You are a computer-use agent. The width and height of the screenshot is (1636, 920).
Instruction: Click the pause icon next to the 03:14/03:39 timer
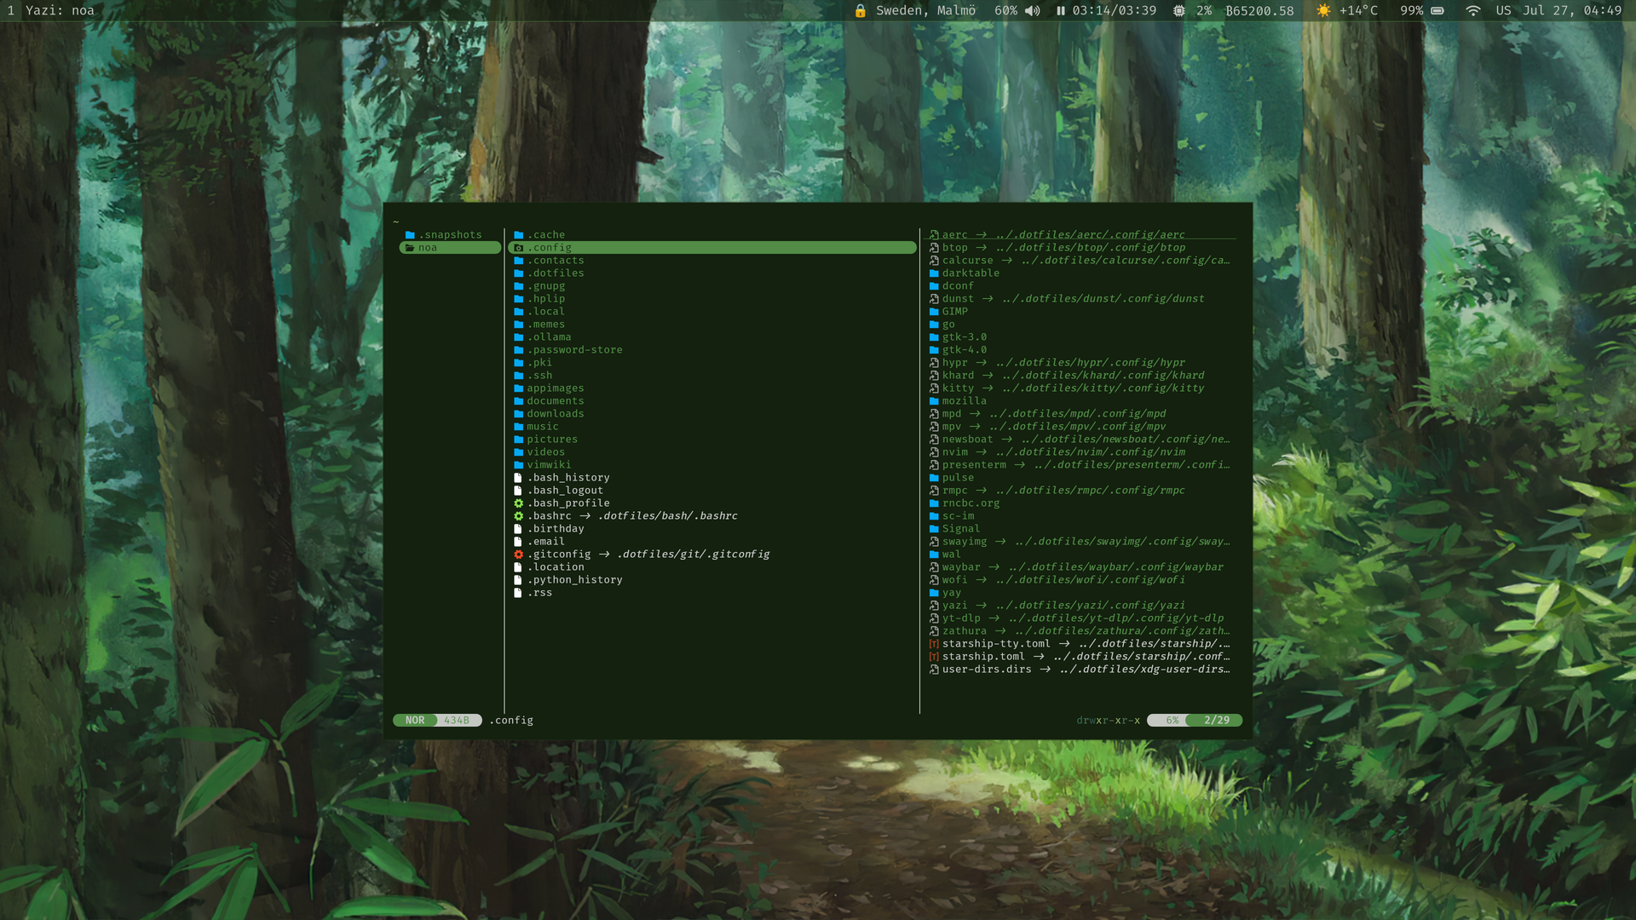[x=1061, y=10]
